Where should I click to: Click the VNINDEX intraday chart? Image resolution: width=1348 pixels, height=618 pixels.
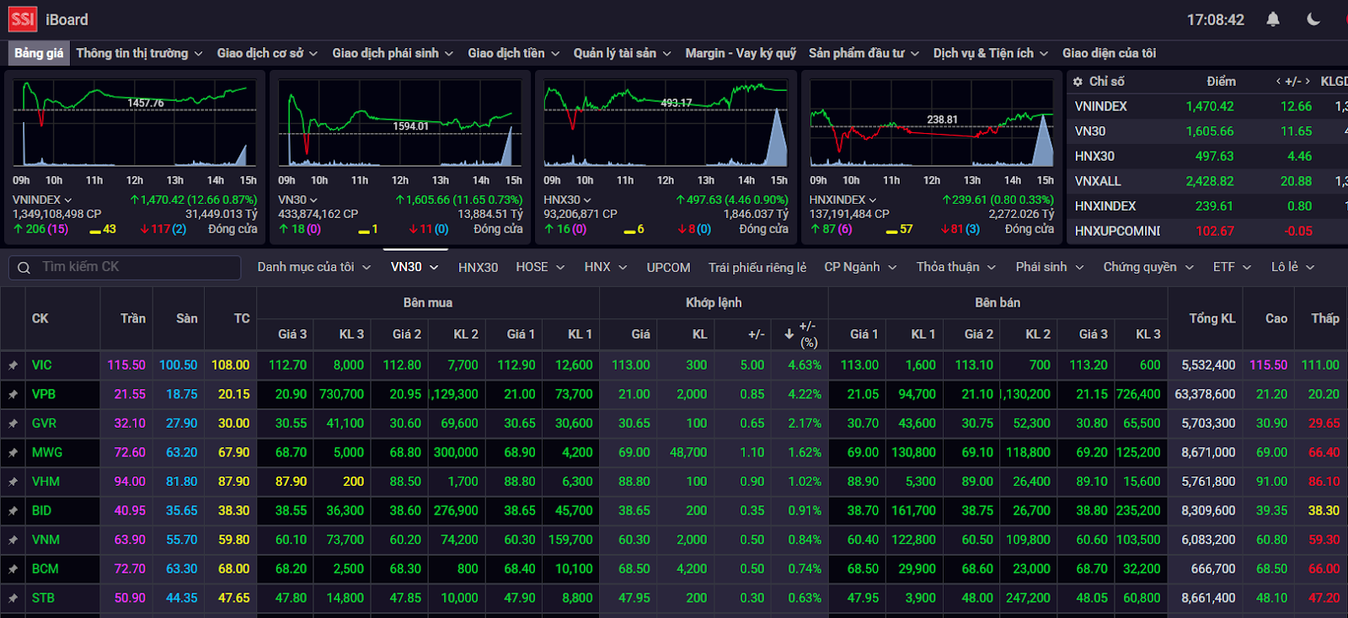tap(135, 124)
